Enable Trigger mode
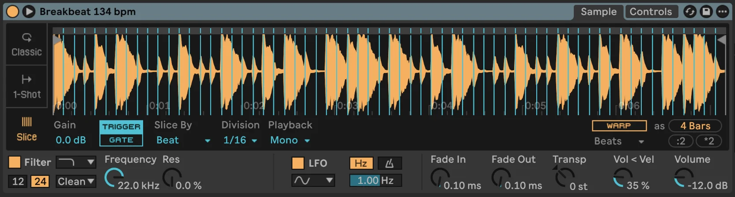735x197 pixels. coord(121,127)
